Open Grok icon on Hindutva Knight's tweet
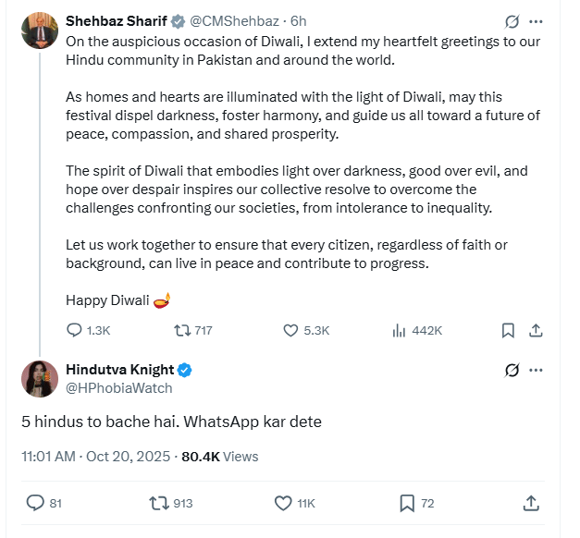Image resolution: width=580 pixels, height=538 pixels. tap(512, 371)
